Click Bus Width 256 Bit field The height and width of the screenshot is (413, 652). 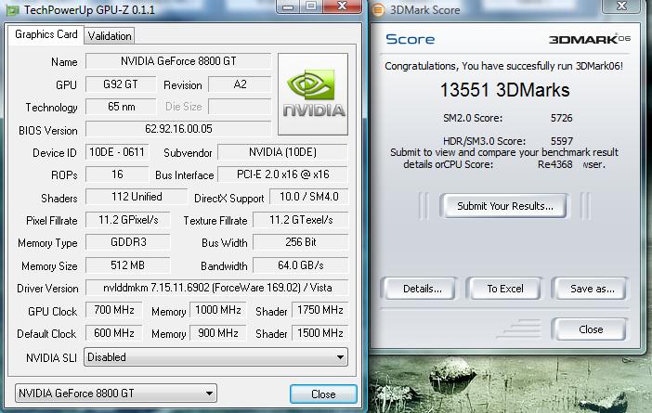point(301,242)
